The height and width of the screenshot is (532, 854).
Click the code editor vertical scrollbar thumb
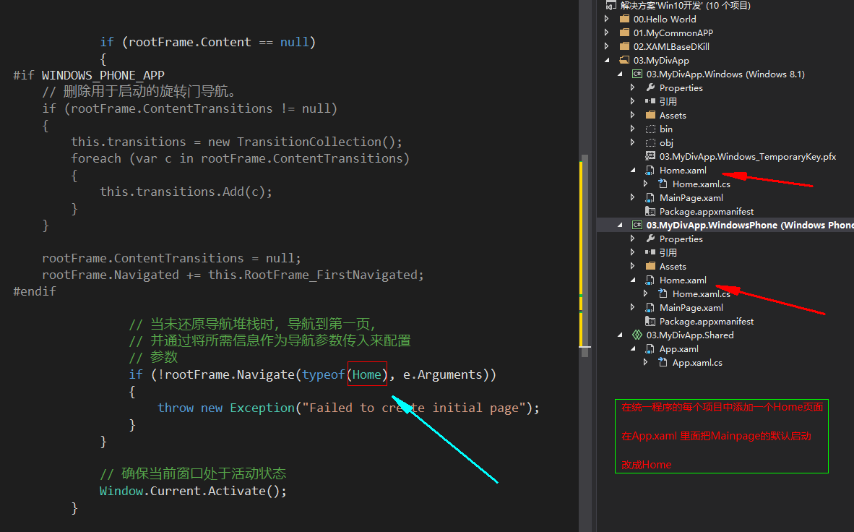click(585, 256)
